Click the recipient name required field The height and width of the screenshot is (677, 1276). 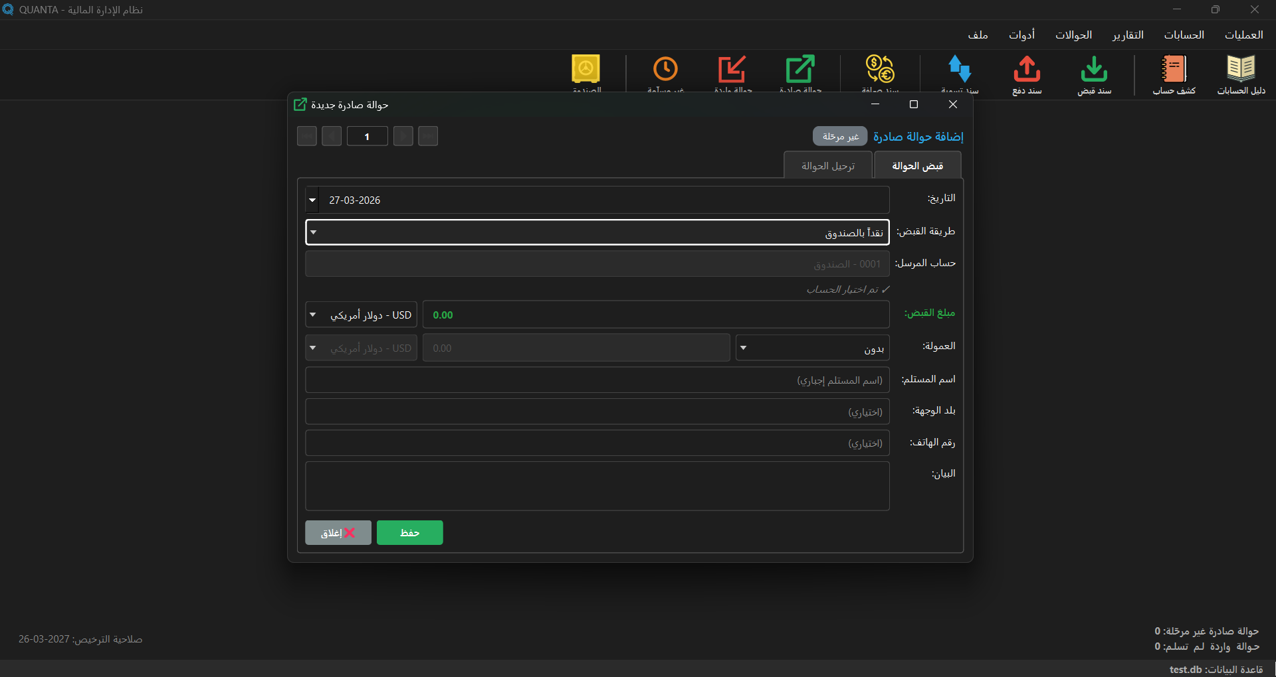coord(597,380)
